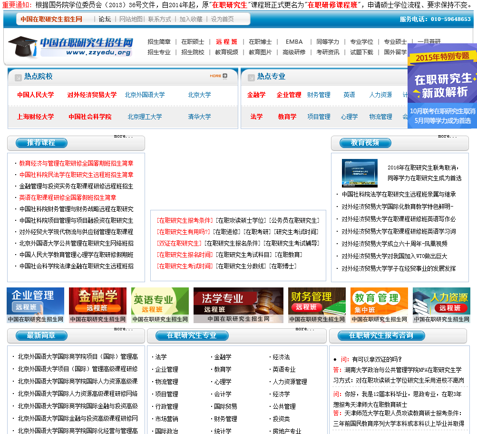Image resolution: width=477 pixels, height=434 pixels.
Task: Open the 教育管理 集中班 banner
Action: [380, 305]
